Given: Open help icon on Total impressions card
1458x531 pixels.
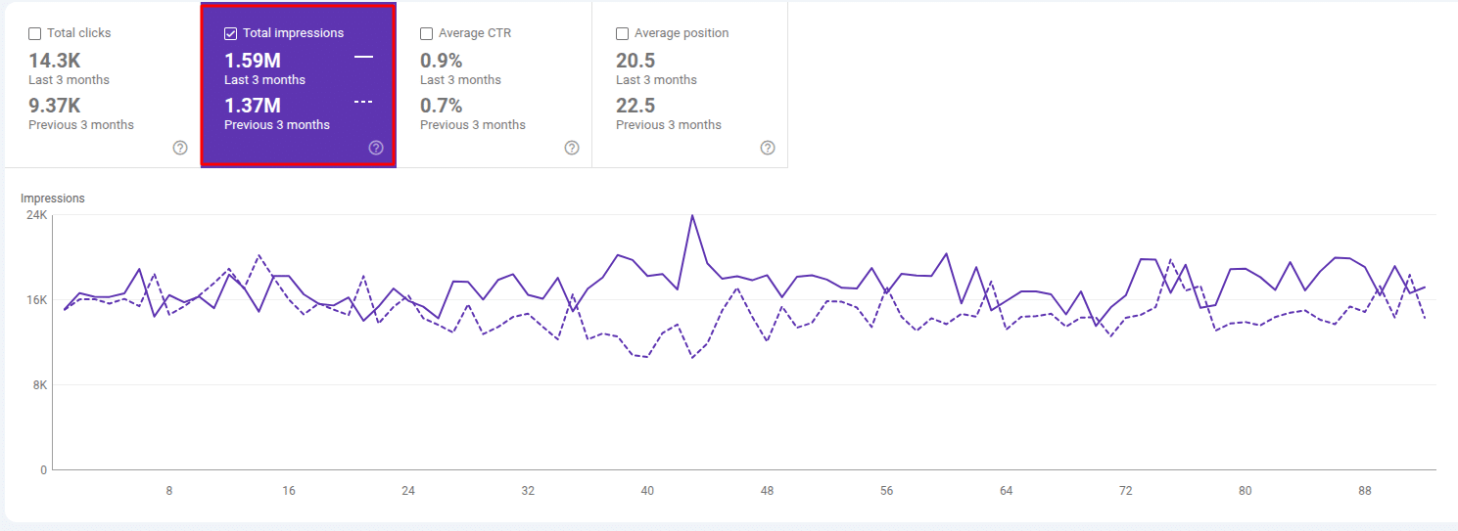Looking at the screenshot, I should click(376, 148).
